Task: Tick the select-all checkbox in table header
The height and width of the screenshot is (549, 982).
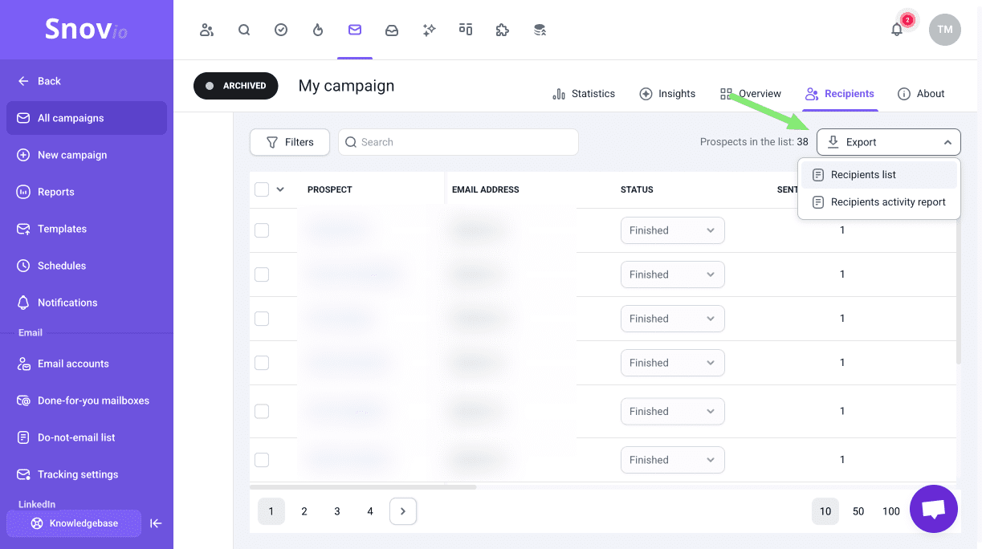Action: [x=262, y=189]
